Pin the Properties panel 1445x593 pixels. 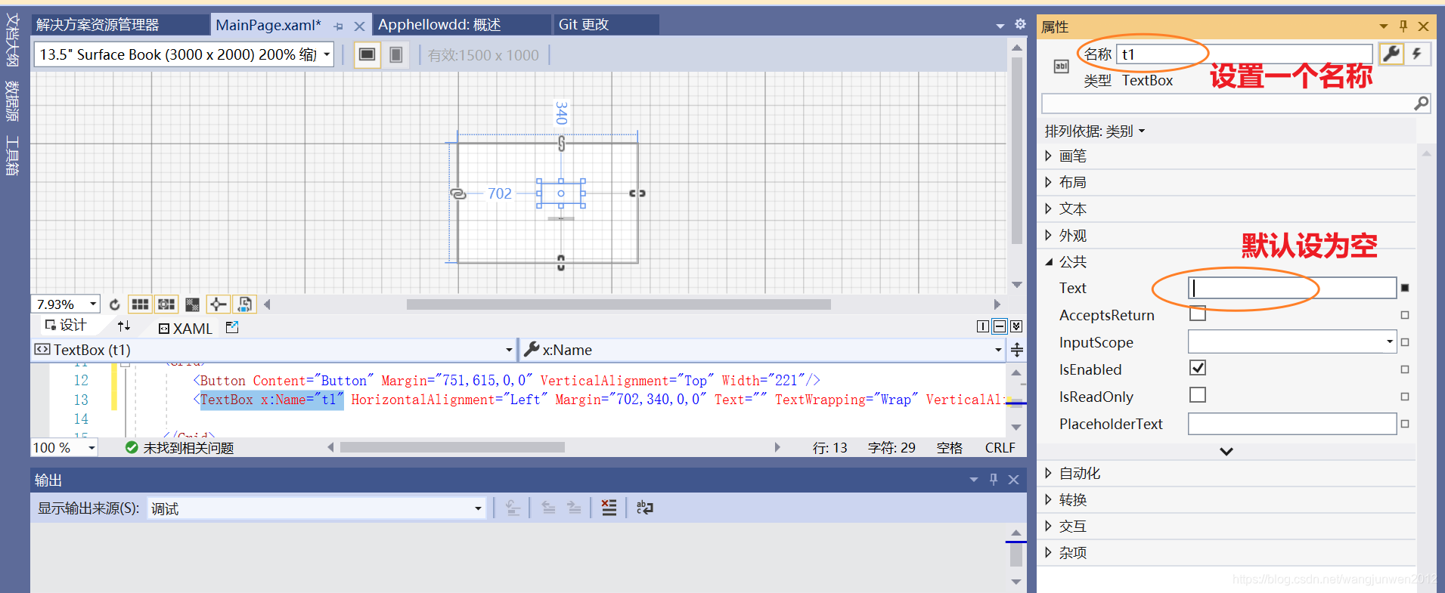(1403, 26)
